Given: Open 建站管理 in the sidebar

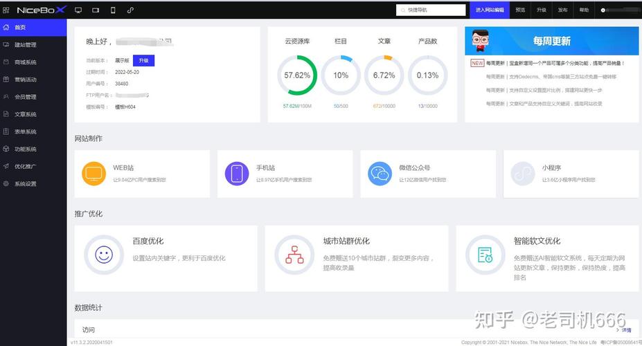Looking at the screenshot, I should [33, 44].
